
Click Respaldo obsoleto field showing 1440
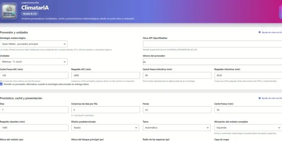click(x=34, y=128)
